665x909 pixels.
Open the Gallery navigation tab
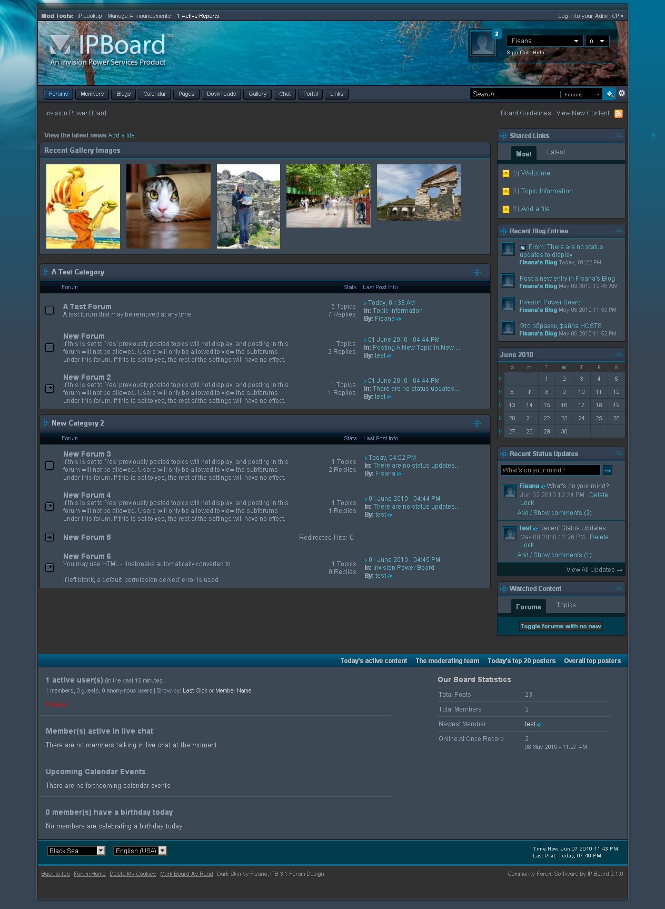[257, 94]
